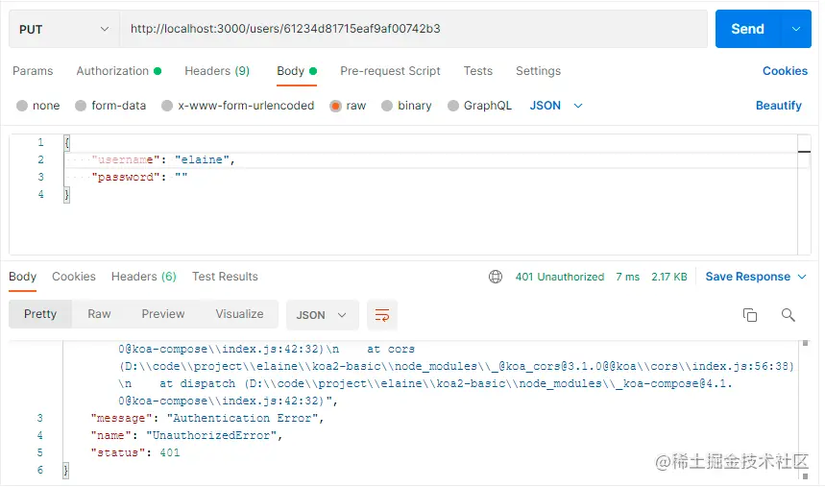Click the Send button
Viewport: 825px width, 487px height.
747,29
